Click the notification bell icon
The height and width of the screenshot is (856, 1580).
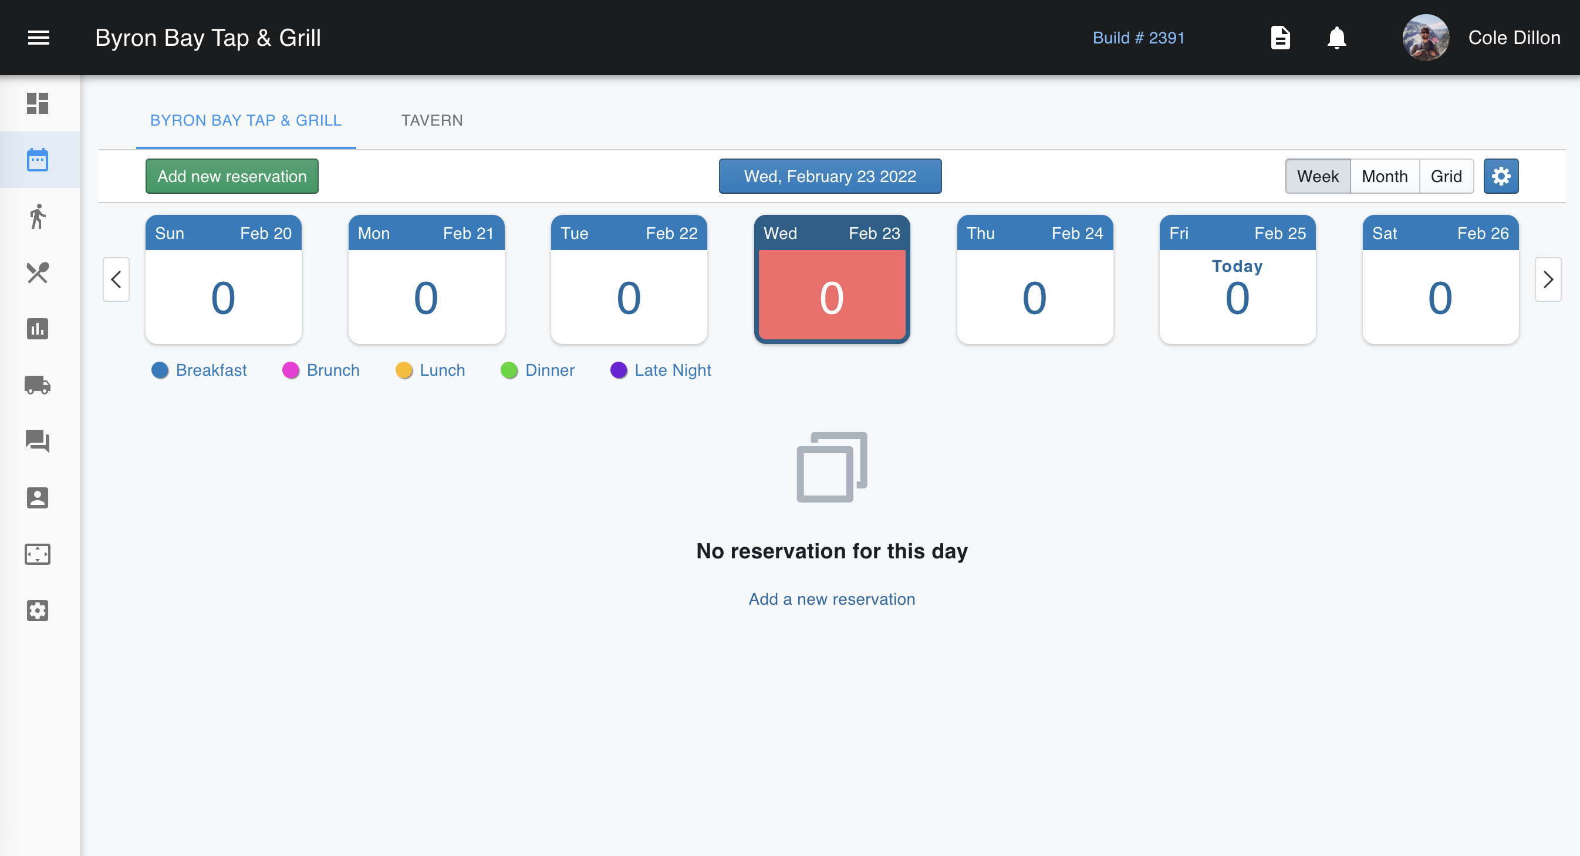point(1336,38)
